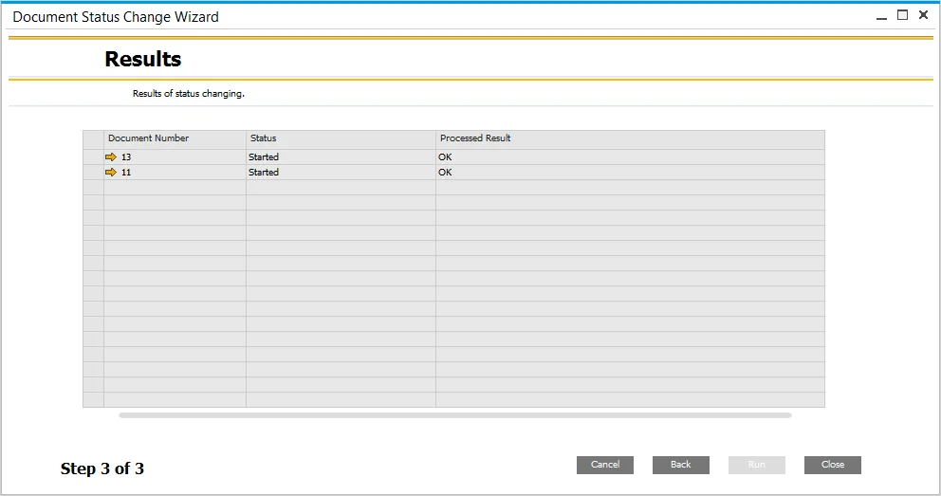Close the wizard with the title bar X
This screenshot has width=941, height=496.
coord(924,15)
